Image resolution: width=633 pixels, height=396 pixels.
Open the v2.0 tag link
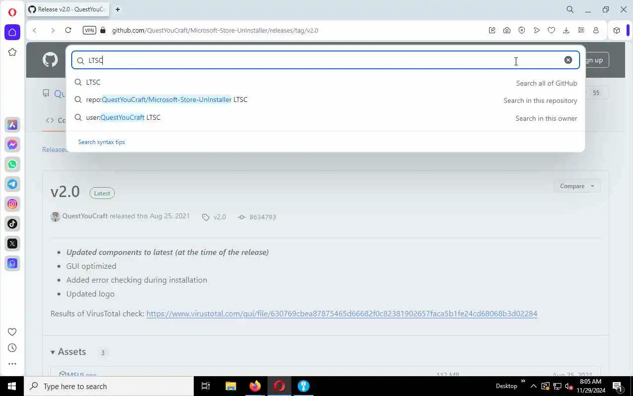pyautogui.click(x=214, y=217)
